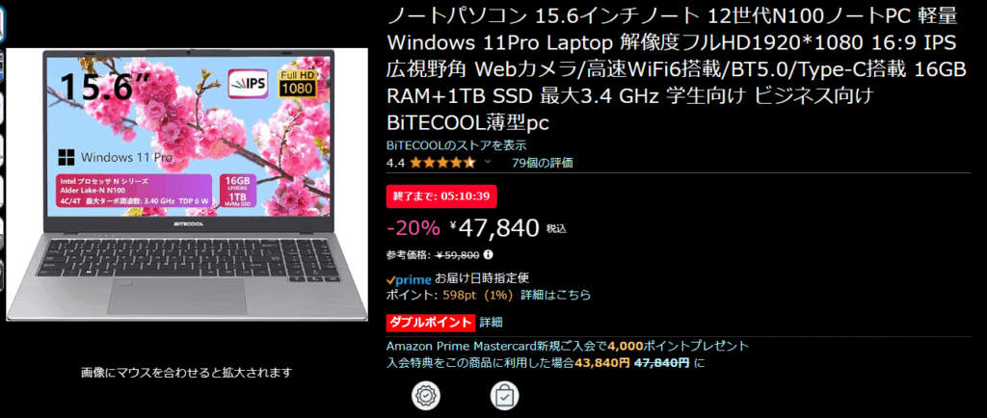Click the red ダブルポイント badge
987x418 pixels.
430,323
